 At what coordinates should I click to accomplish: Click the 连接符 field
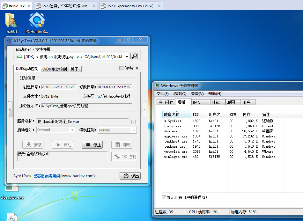(x=115, y=96)
